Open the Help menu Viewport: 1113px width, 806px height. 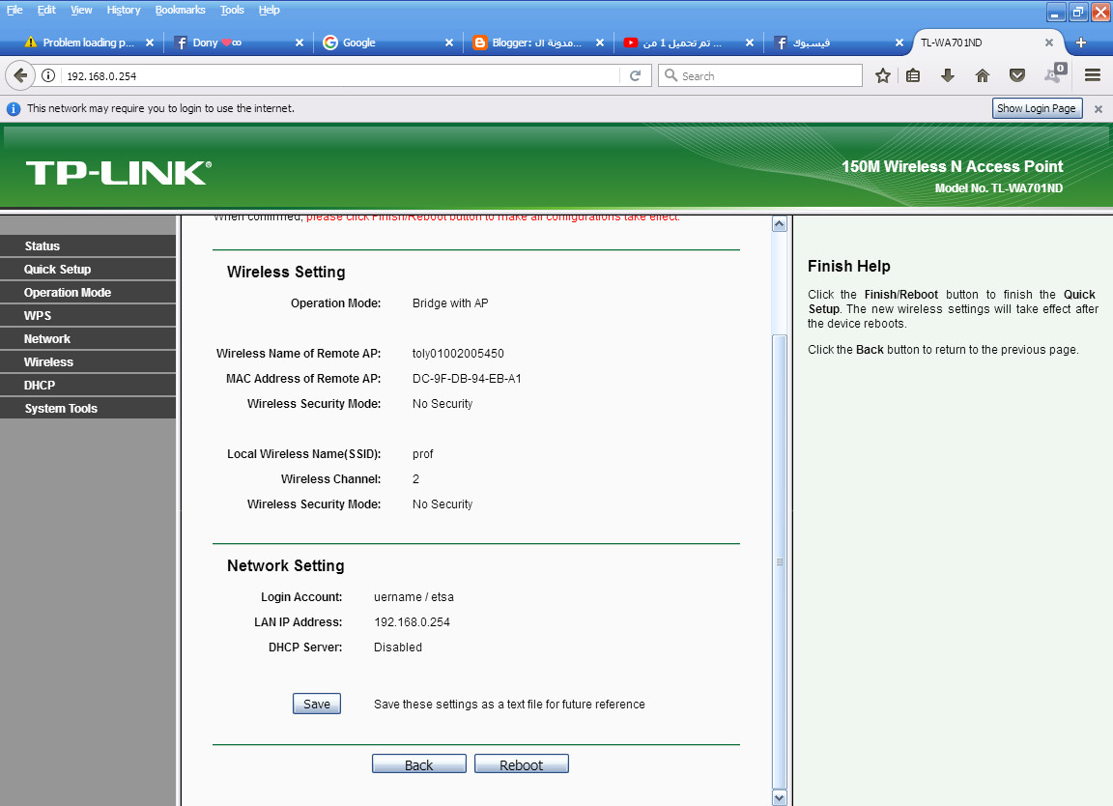pos(269,10)
